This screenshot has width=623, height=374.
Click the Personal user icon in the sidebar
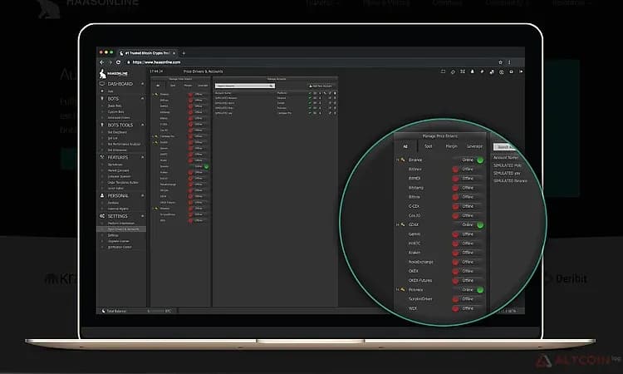pos(102,195)
